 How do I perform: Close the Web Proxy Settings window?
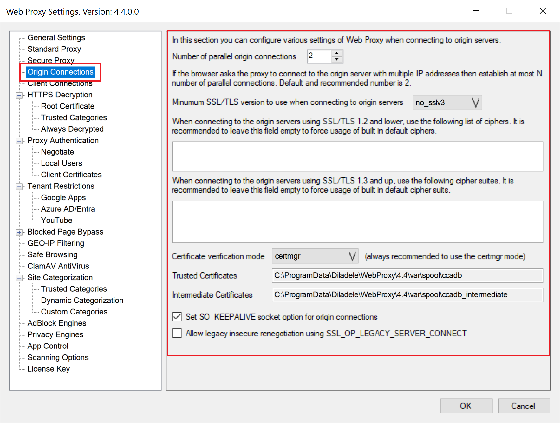tap(543, 11)
